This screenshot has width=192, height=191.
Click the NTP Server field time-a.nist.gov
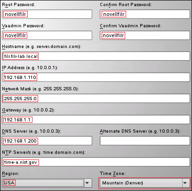pyautogui.click(x=96, y=162)
